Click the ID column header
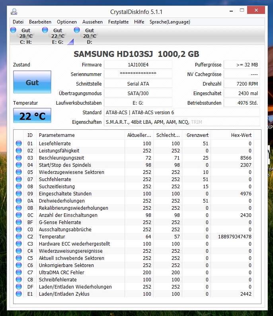Image resolution: width=273 pixels, height=316 pixels. click(30, 135)
